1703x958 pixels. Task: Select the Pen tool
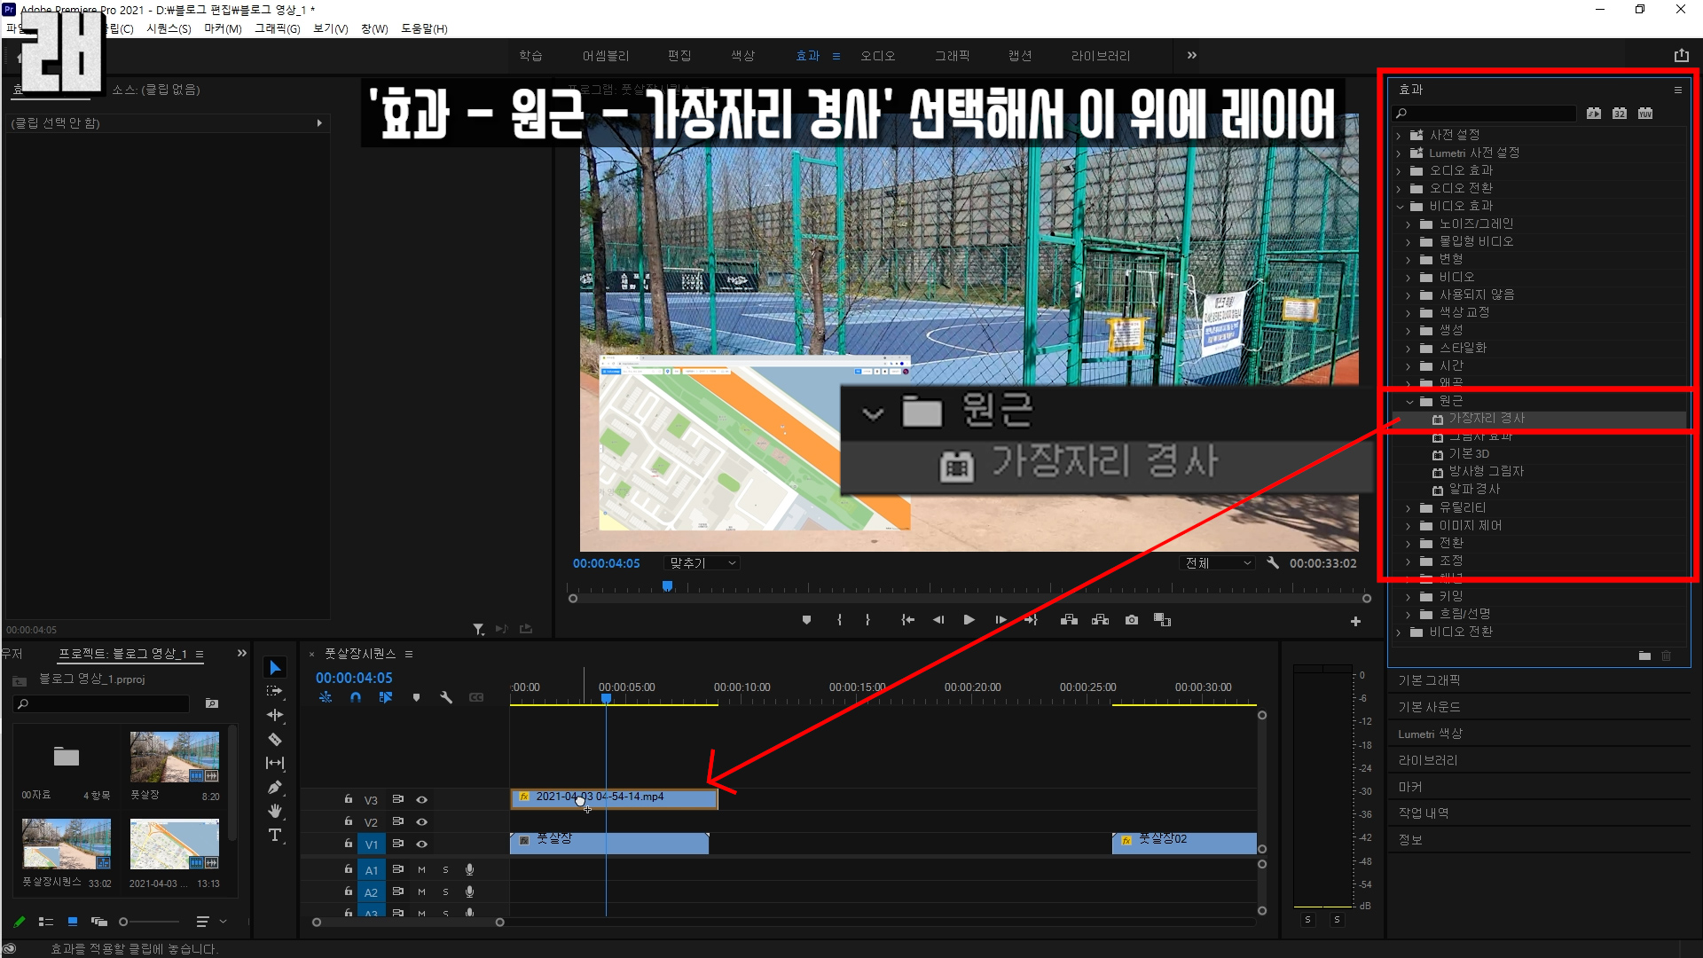pos(275,788)
